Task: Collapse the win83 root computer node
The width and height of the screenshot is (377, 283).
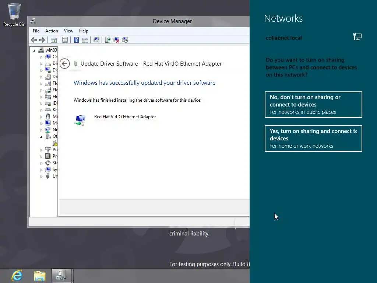Action: click(34, 50)
